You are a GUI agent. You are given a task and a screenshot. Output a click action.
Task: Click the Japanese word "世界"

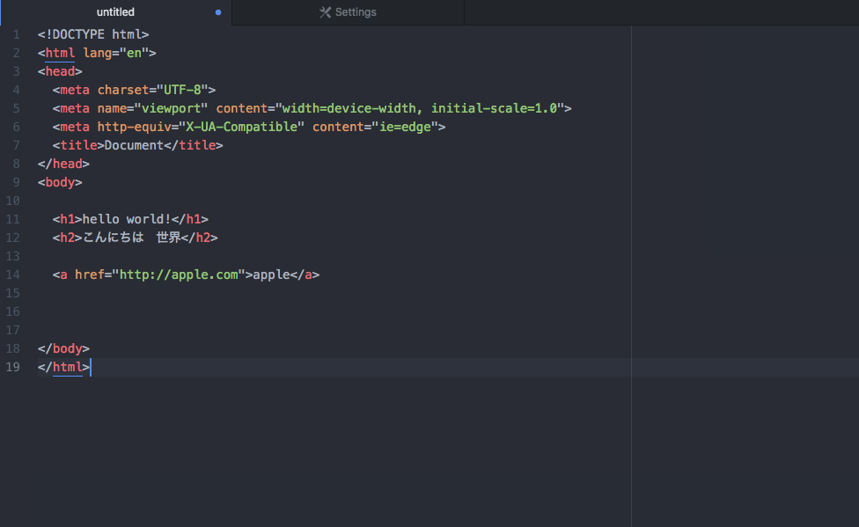[169, 238]
